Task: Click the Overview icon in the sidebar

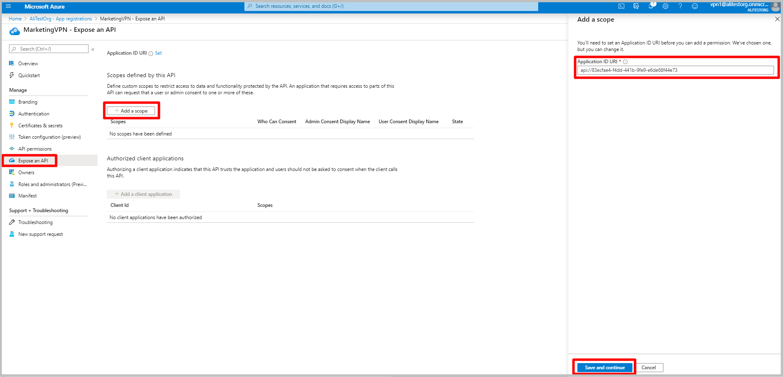Action: tap(12, 63)
